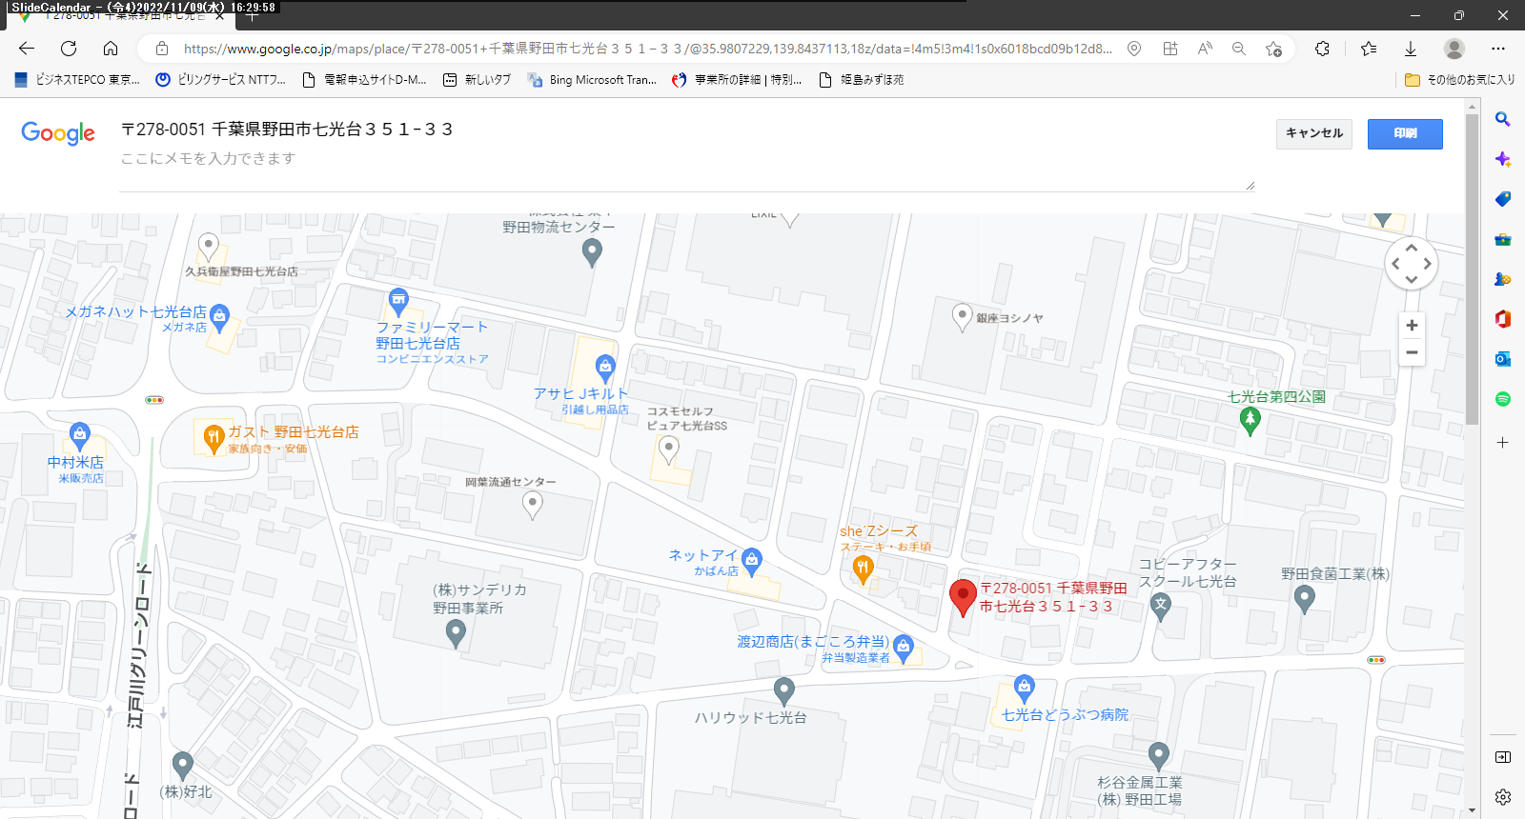Open Outlook icon in Edge sidebar
Screen dimensions: 1525x819
(1503, 359)
